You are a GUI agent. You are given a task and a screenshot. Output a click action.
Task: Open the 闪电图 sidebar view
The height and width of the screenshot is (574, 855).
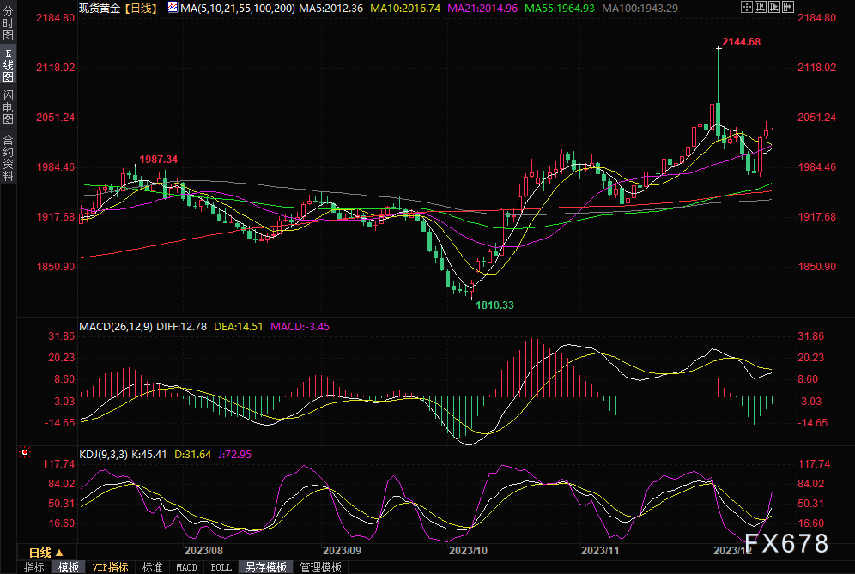8,106
